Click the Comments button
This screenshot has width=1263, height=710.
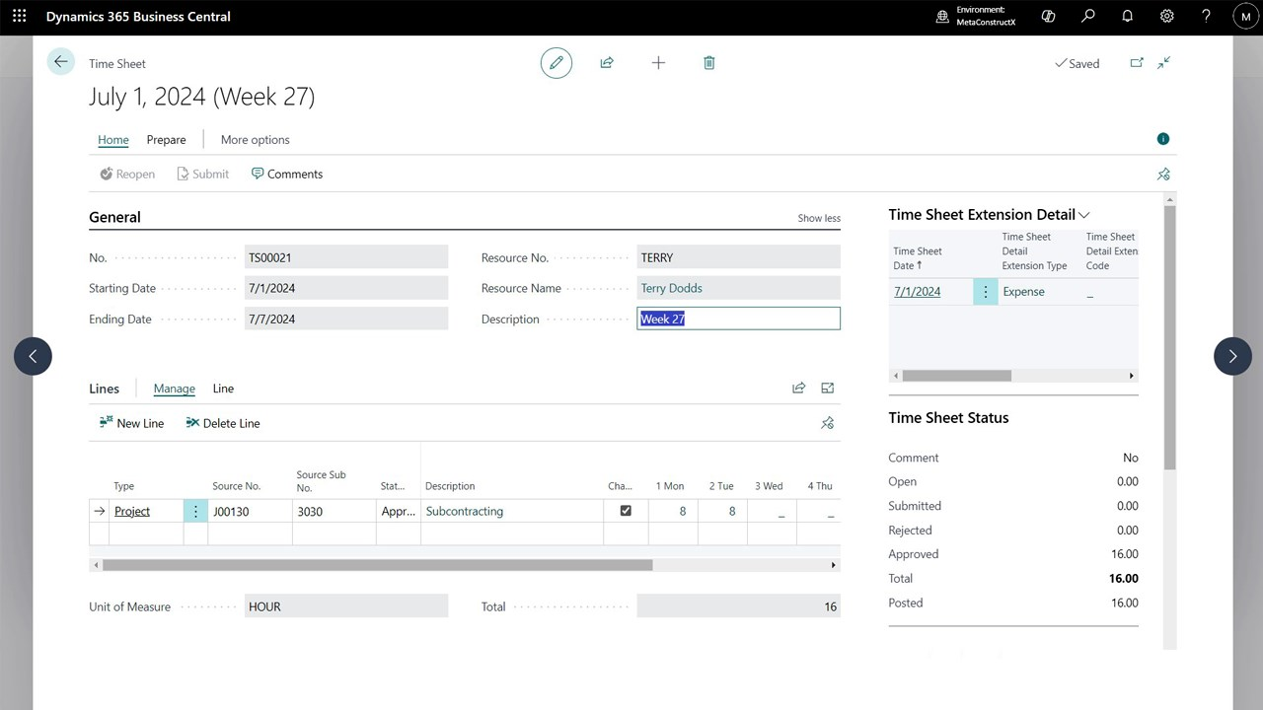point(287,175)
